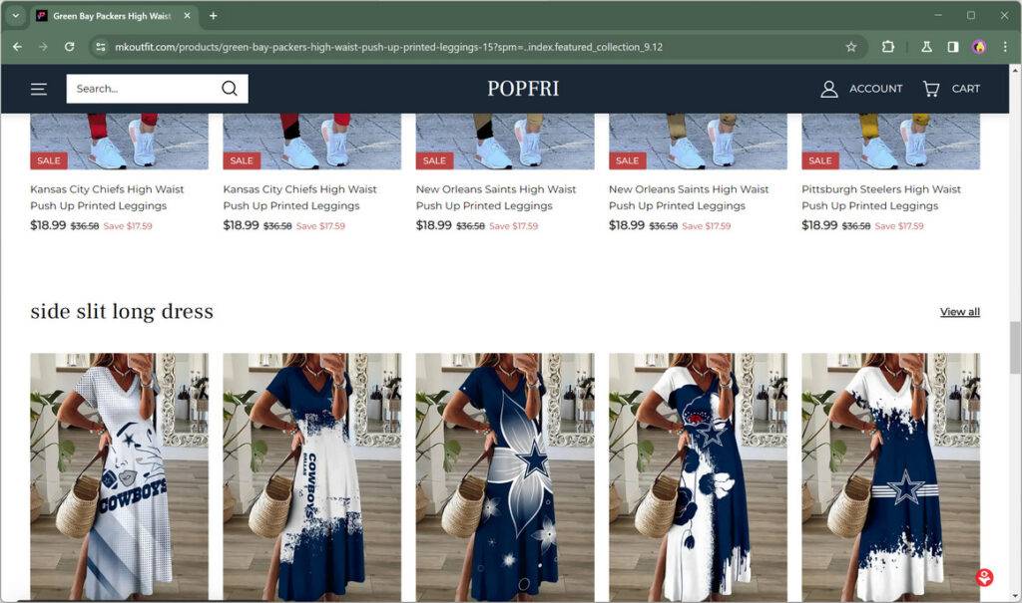
Task: Open the CART link text
Action: click(965, 89)
